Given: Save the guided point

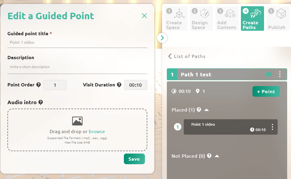Looking at the screenshot, I should coord(134,159).
